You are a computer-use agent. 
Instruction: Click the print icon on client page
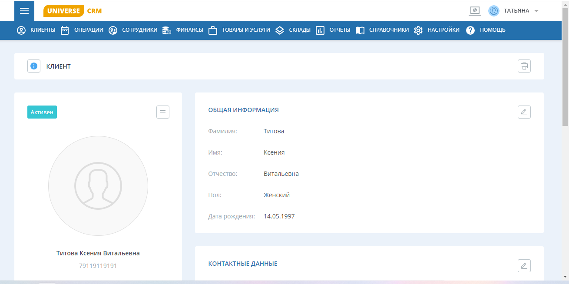pyautogui.click(x=524, y=66)
